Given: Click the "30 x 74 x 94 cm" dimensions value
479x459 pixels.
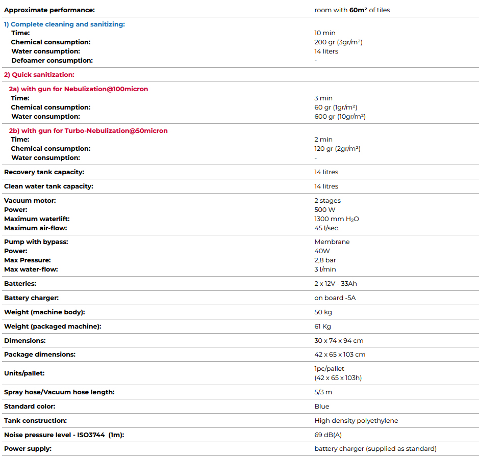Looking at the screenshot, I should (x=339, y=341).
